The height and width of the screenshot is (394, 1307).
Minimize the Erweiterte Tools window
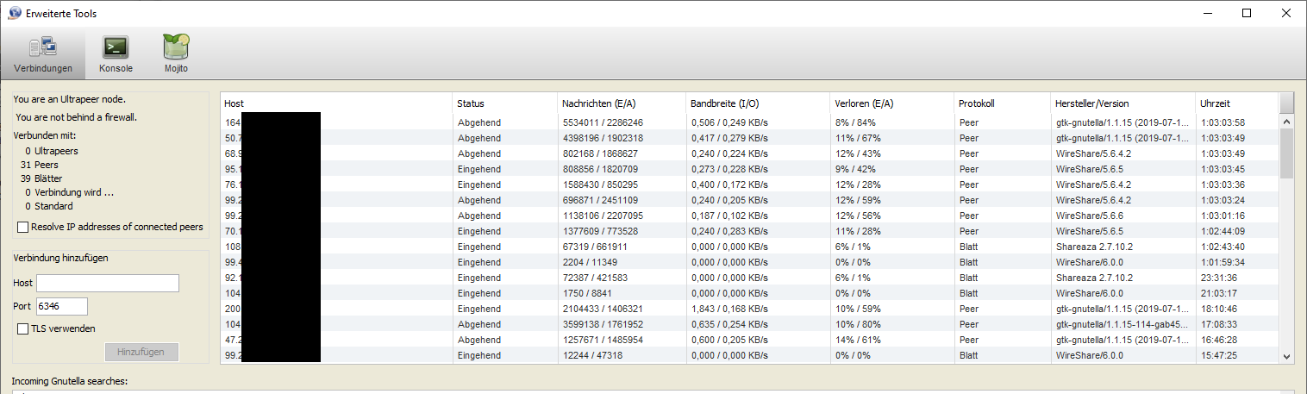tap(1206, 13)
